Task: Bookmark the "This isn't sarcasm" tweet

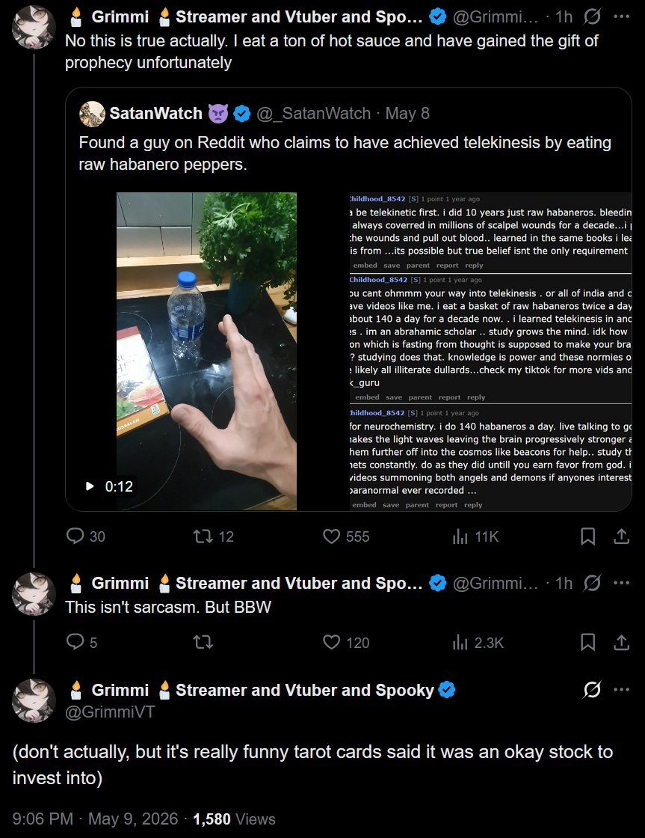Action: click(x=588, y=642)
